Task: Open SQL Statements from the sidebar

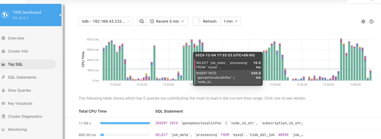Action: pos(22,77)
